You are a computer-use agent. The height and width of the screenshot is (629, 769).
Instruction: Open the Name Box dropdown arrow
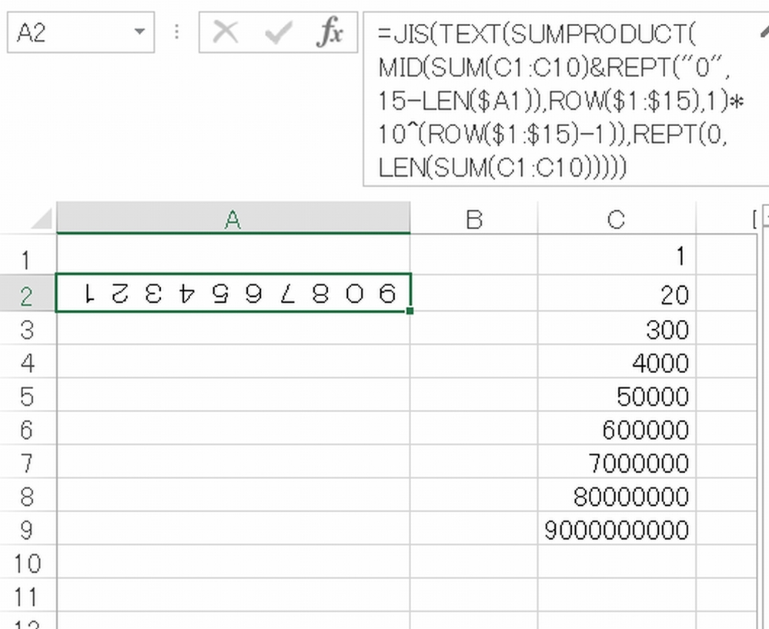pyautogui.click(x=139, y=33)
